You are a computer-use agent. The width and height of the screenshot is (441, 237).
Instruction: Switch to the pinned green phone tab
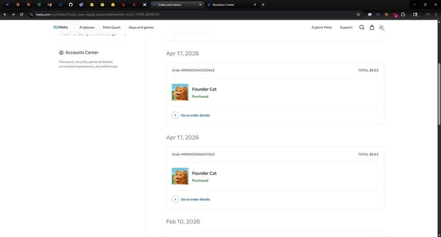coord(39,5)
